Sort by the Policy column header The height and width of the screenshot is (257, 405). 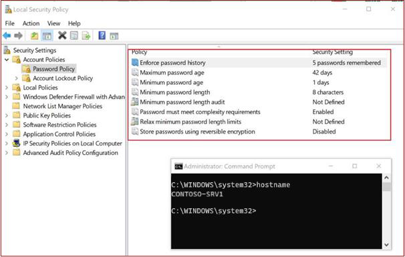[x=140, y=52]
